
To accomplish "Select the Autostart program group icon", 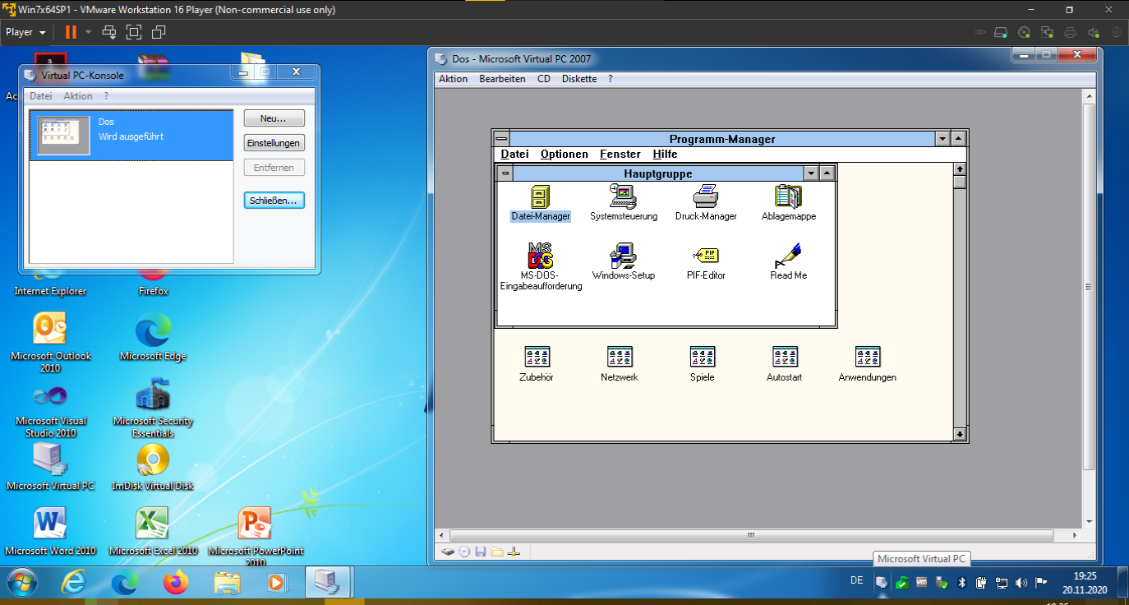I will point(785,357).
